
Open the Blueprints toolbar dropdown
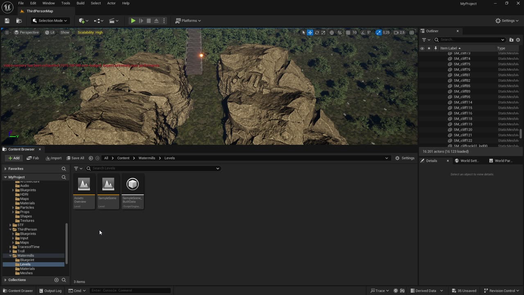99,20
